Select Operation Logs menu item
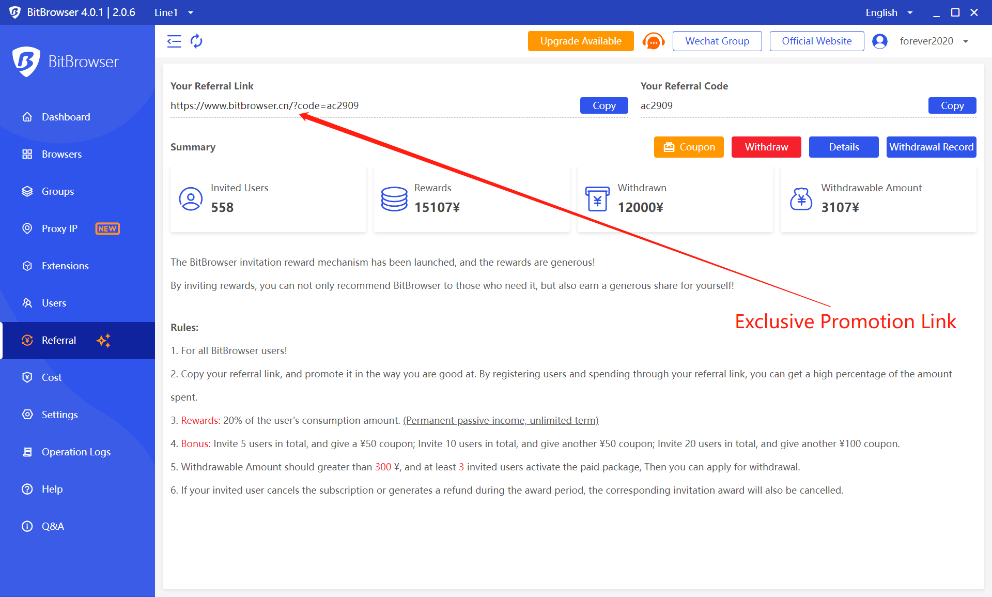Viewport: 992px width, 597px height. point(78,452)
